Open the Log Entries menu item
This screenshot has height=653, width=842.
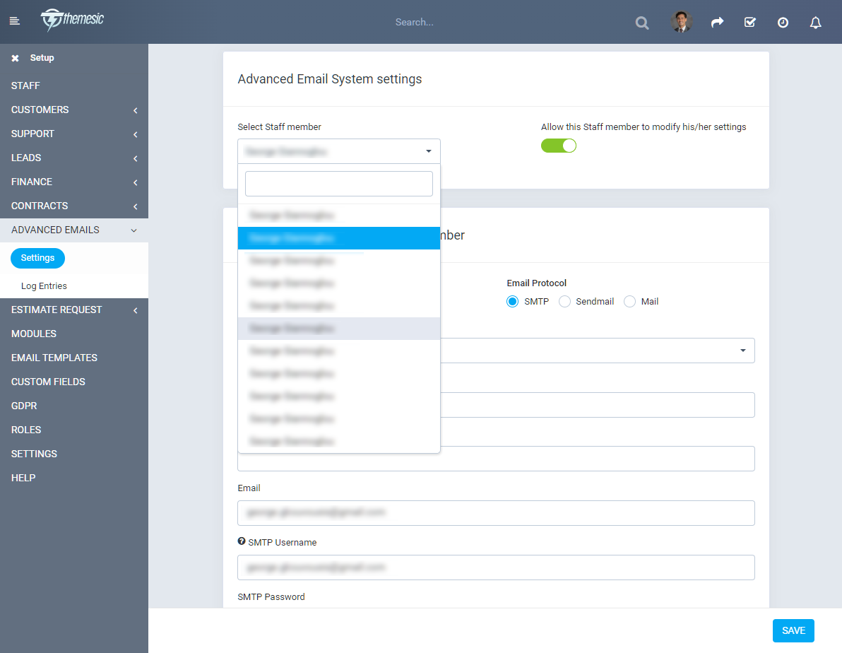point(43,286)
